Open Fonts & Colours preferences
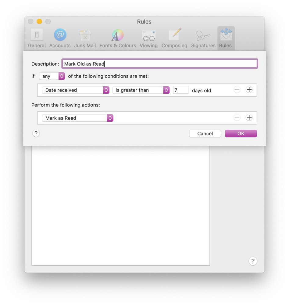 118,38
